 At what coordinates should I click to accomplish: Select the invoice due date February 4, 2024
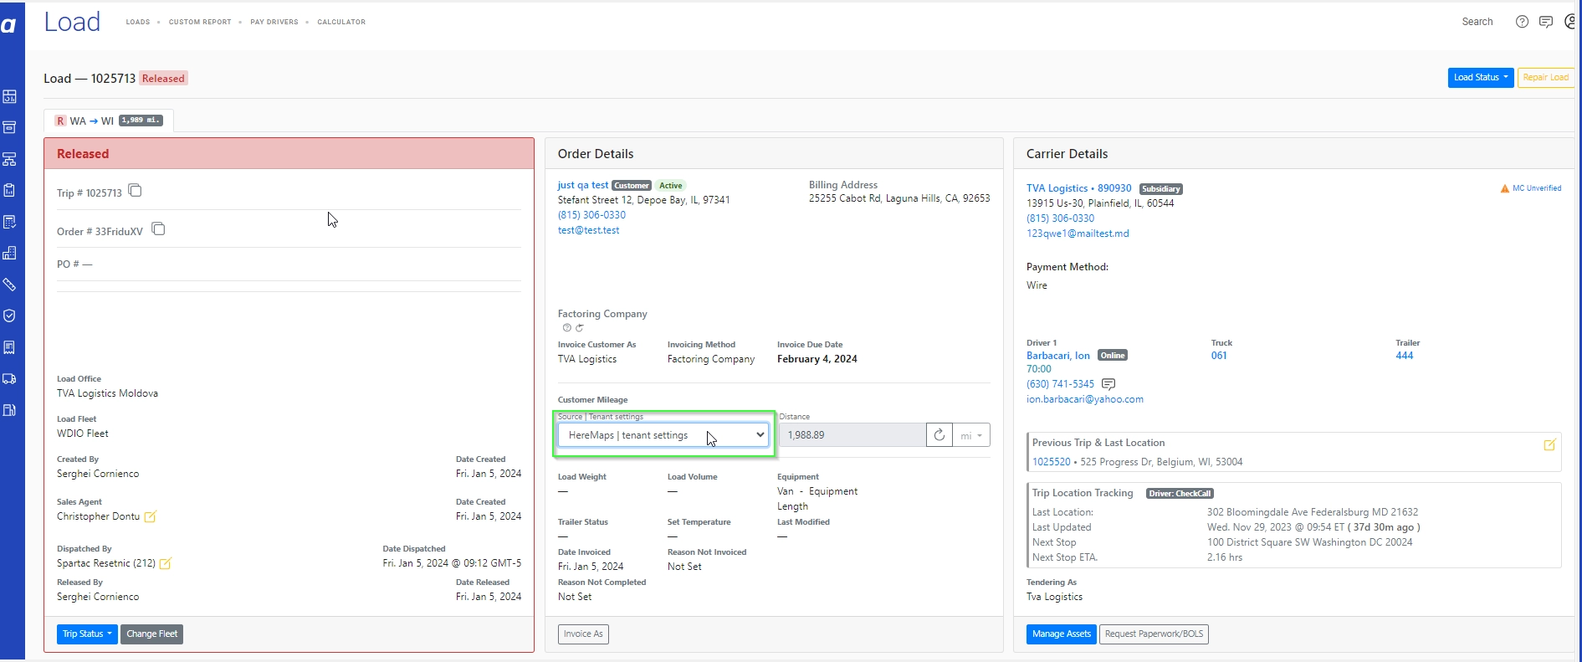pyautogui.click(x=817, y=359)
